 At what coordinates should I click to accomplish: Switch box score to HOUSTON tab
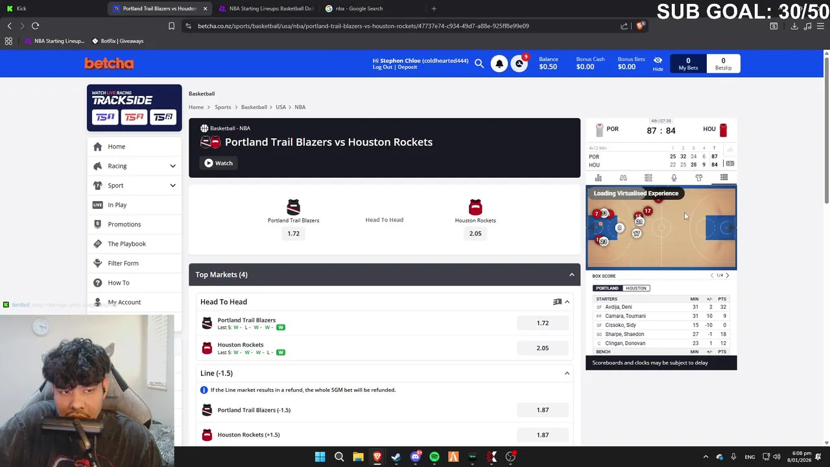pos(635,288)
